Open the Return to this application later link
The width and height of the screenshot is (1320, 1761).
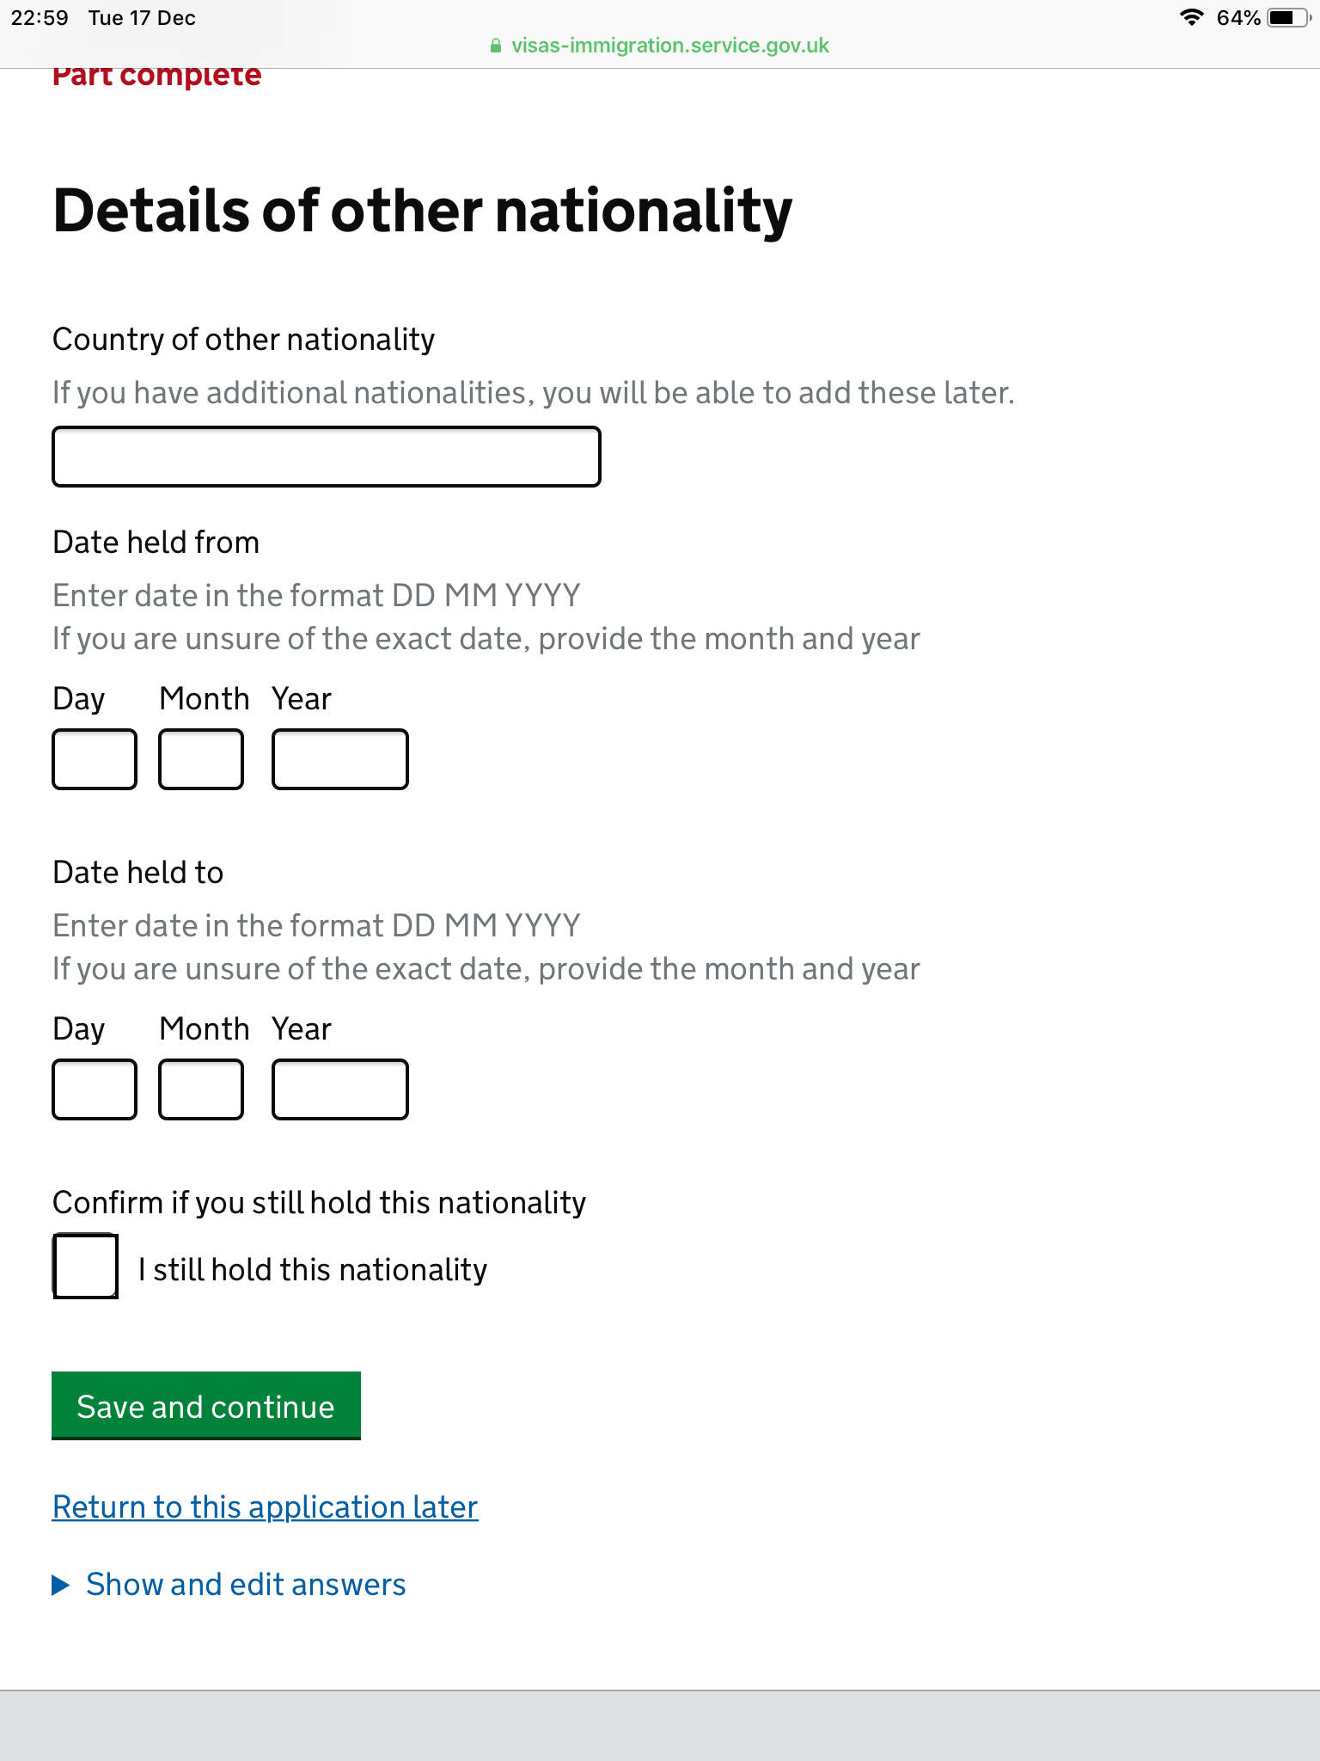265,1507
